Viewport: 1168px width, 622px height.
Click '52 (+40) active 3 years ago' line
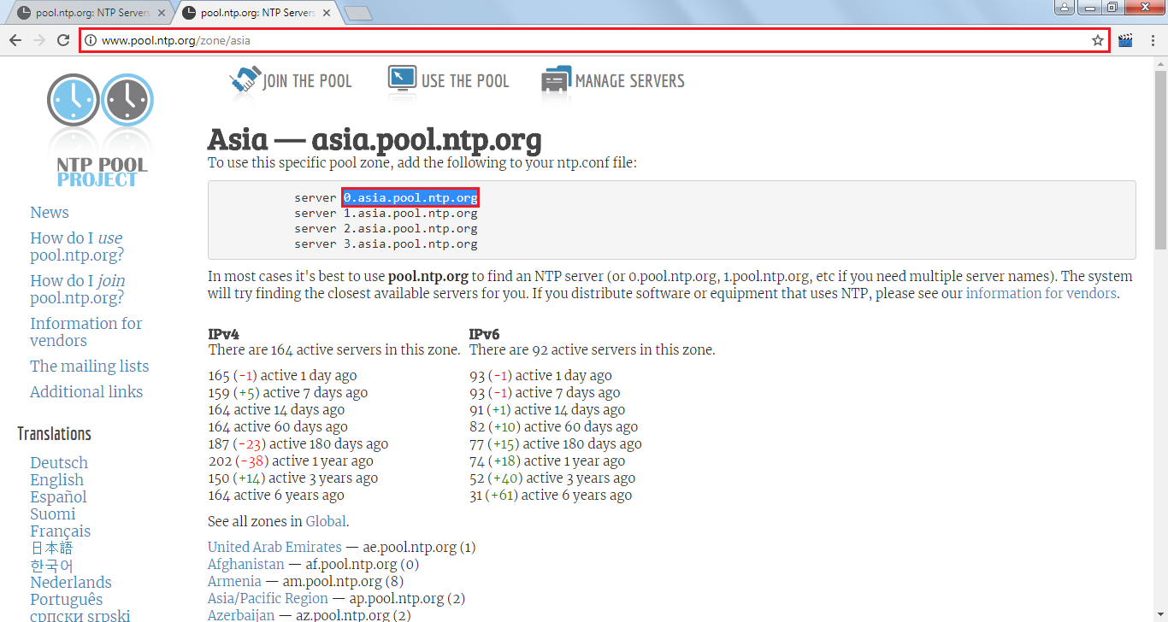point(552,478)
